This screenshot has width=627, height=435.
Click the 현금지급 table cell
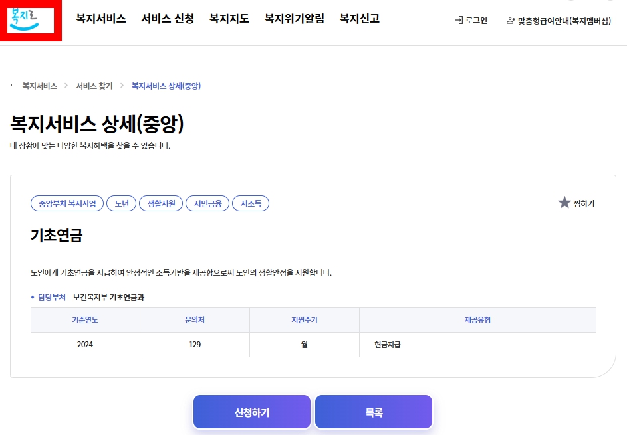[477, 345]
